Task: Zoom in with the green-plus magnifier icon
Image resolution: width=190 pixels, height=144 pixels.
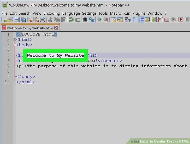Action: (x=99, y=20)
